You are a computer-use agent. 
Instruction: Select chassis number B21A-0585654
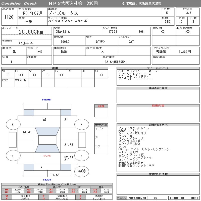point(115,62)
